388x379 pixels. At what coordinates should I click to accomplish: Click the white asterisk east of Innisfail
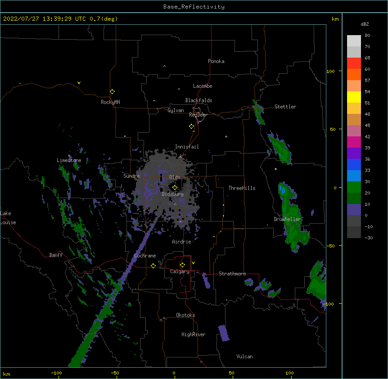pos(226,136)
